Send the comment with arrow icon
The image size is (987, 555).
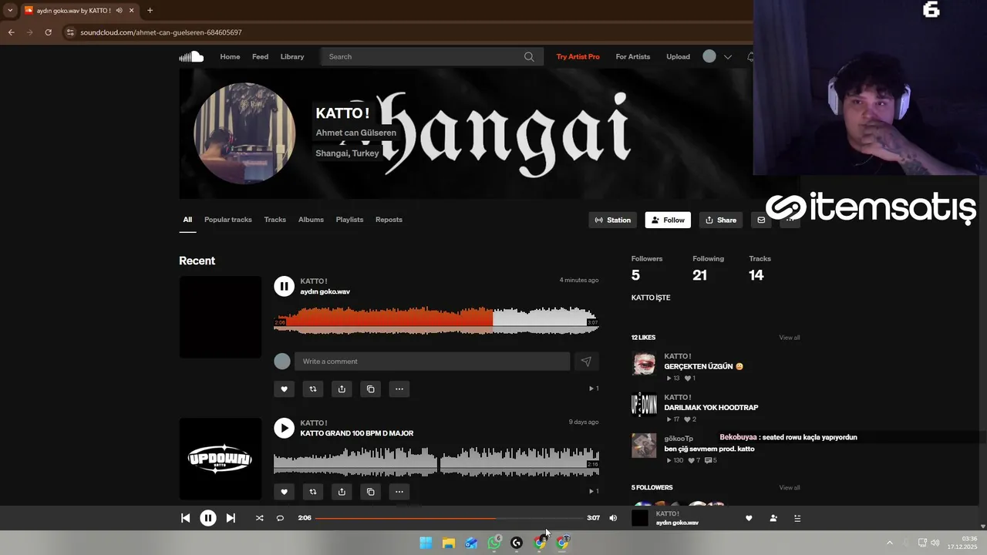pos(586,362)
